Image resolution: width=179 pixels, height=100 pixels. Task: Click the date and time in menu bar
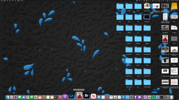tap(174, 1)
